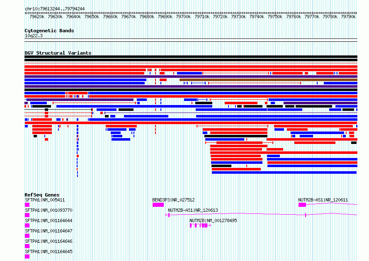Open the DGV Structural Variants track title
369x261 pixels.
click(58, 53)
